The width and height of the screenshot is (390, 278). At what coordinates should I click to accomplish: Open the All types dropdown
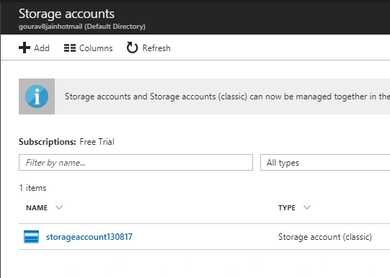(325, 163)
